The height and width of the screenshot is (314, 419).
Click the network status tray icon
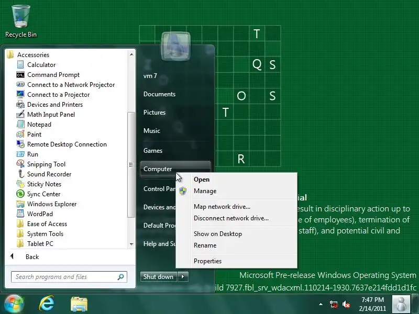(x=334, y=304)
